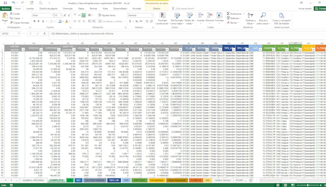Open the TIPO UR sheet tab
This screenshot has width=326, height=187.
coord(114,180)
